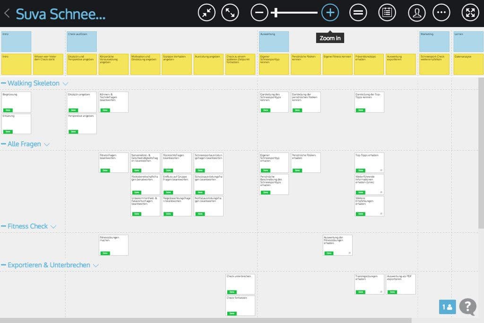Enter fullscreen via the arrows icon
Image resolution: width=484 pixels, height=323 pixels.
[470, 12]
